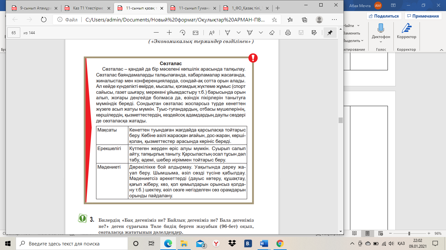The width and height of the screenshot is (446, 250).
Task: Print the PDF document
Action: coord(288,33)
